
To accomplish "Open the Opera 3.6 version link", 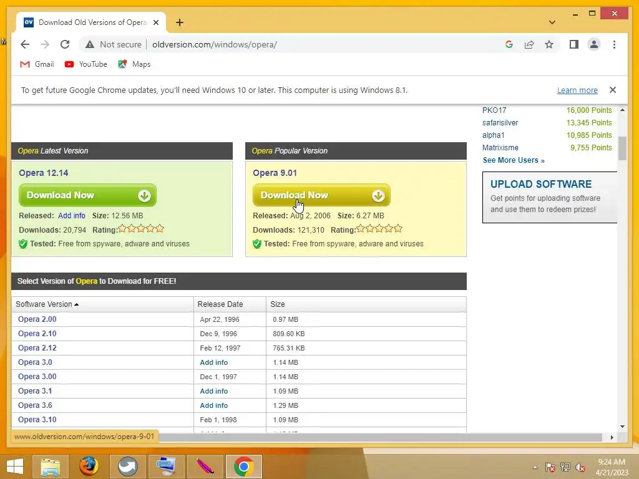I will pyautogui.click(x=35, y=405).
